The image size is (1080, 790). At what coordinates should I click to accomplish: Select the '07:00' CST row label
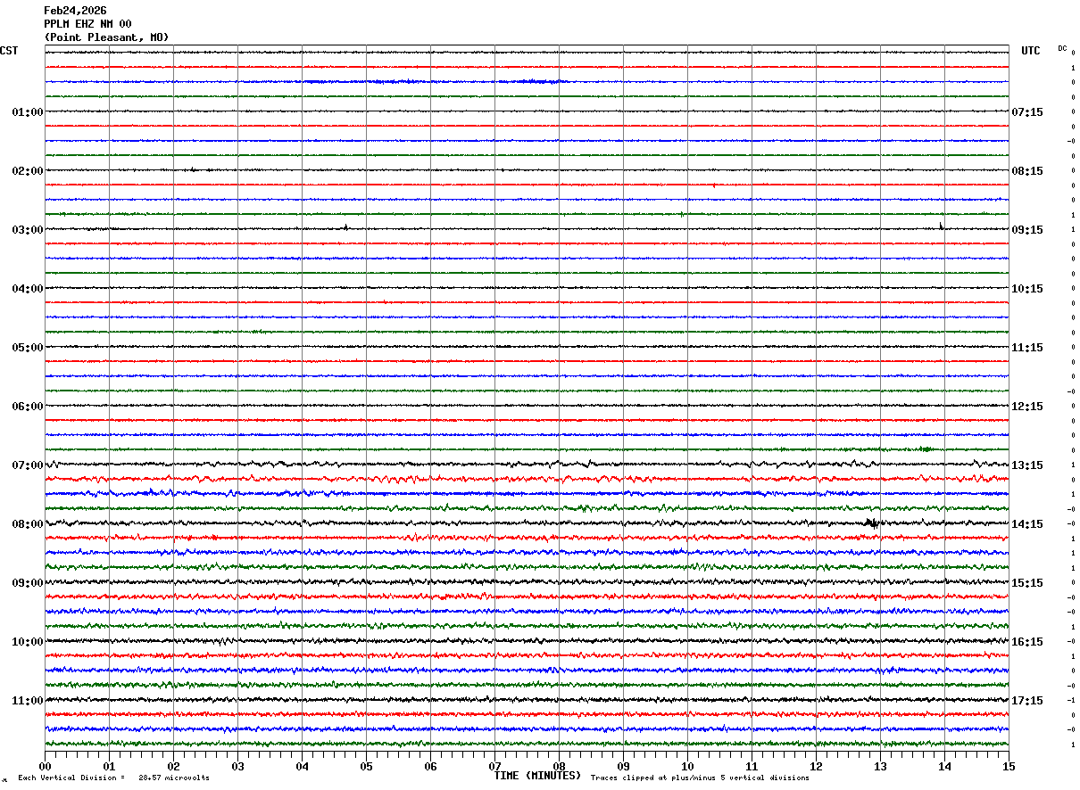click(x=28, y=465)
